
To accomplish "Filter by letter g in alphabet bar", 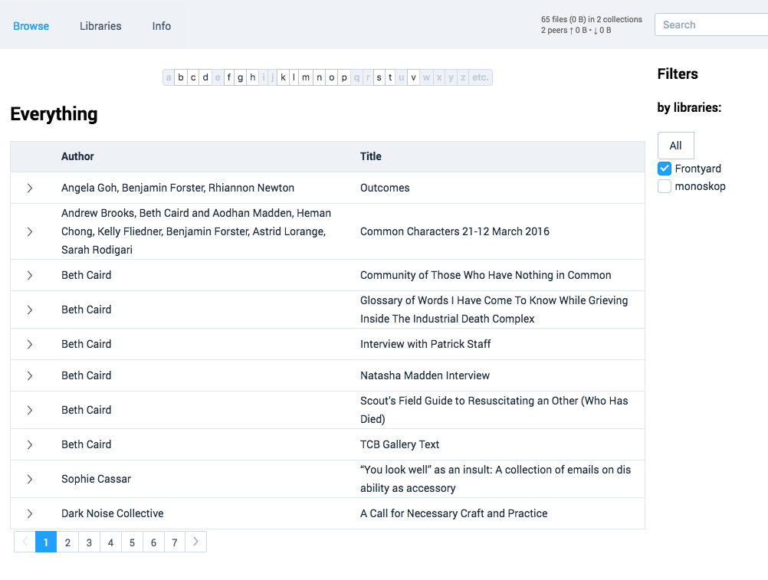I will click(240, 77).
